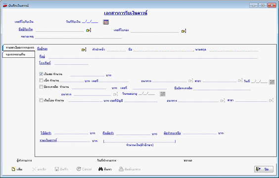Click the use deposit (ใช้มัดจำ) link

pos(46,133)
